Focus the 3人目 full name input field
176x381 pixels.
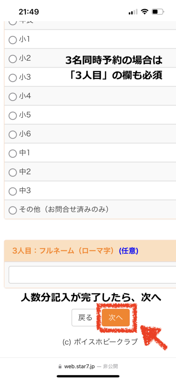92,275
